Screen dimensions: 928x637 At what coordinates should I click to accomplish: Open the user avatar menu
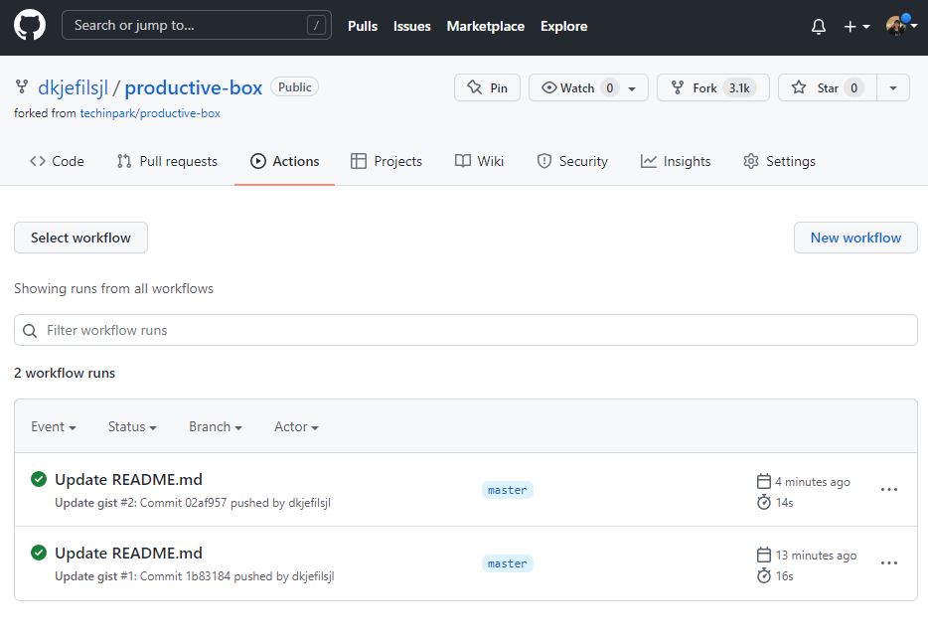coord(901,26)
